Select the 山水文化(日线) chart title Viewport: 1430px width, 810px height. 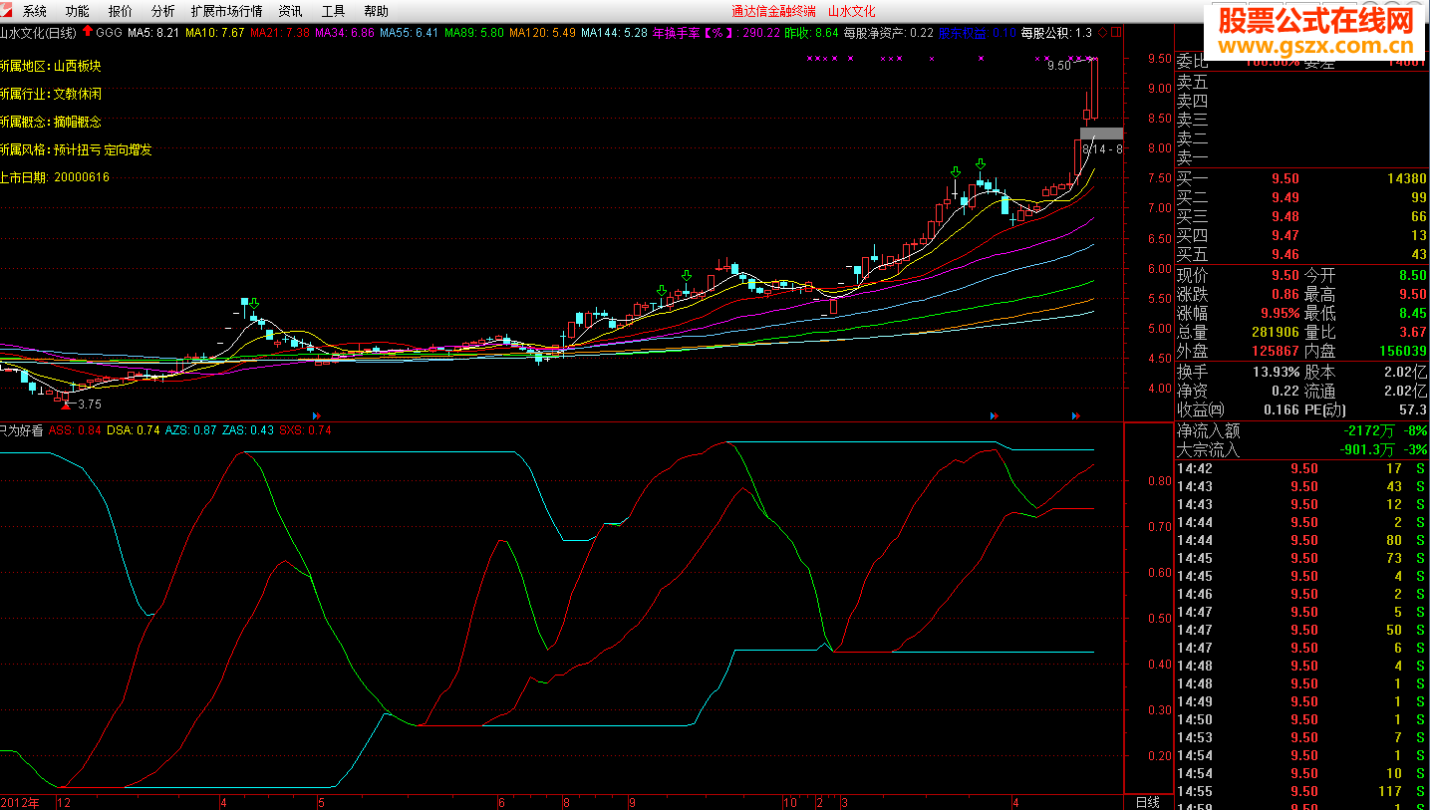39,33
